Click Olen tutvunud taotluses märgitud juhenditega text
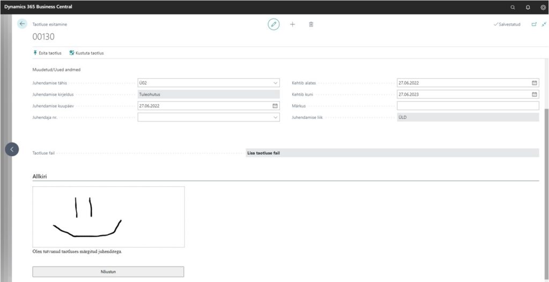 pyautogui.click(x=77, y=251)
